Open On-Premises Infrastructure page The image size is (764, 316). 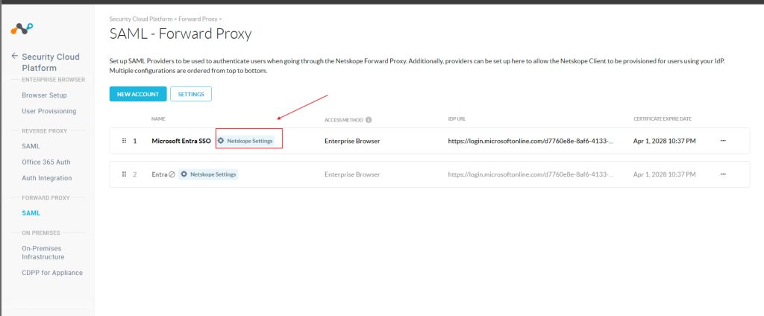click(x=43, y=252)
